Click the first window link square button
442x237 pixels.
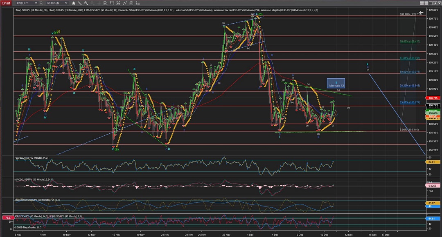point(422,3)
